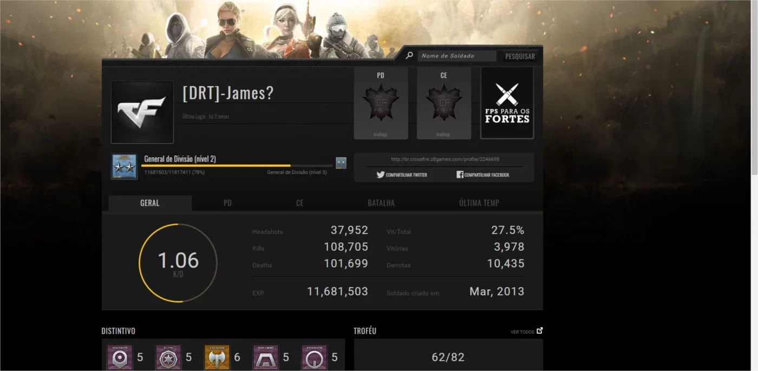This screenshot has height=371, width=758.
Task: Open the FPS Para Os Fortes banner
Action: click(507, 103)
